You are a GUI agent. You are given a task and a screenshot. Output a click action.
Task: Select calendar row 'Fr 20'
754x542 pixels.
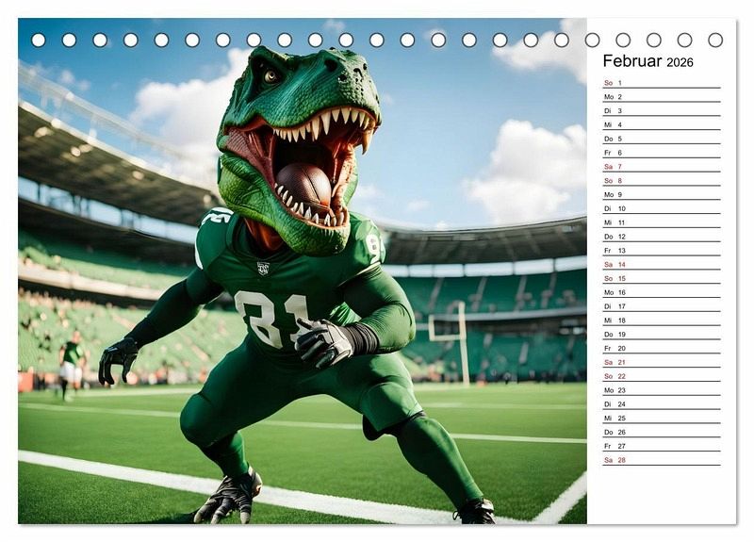click(x=662, y=348)
